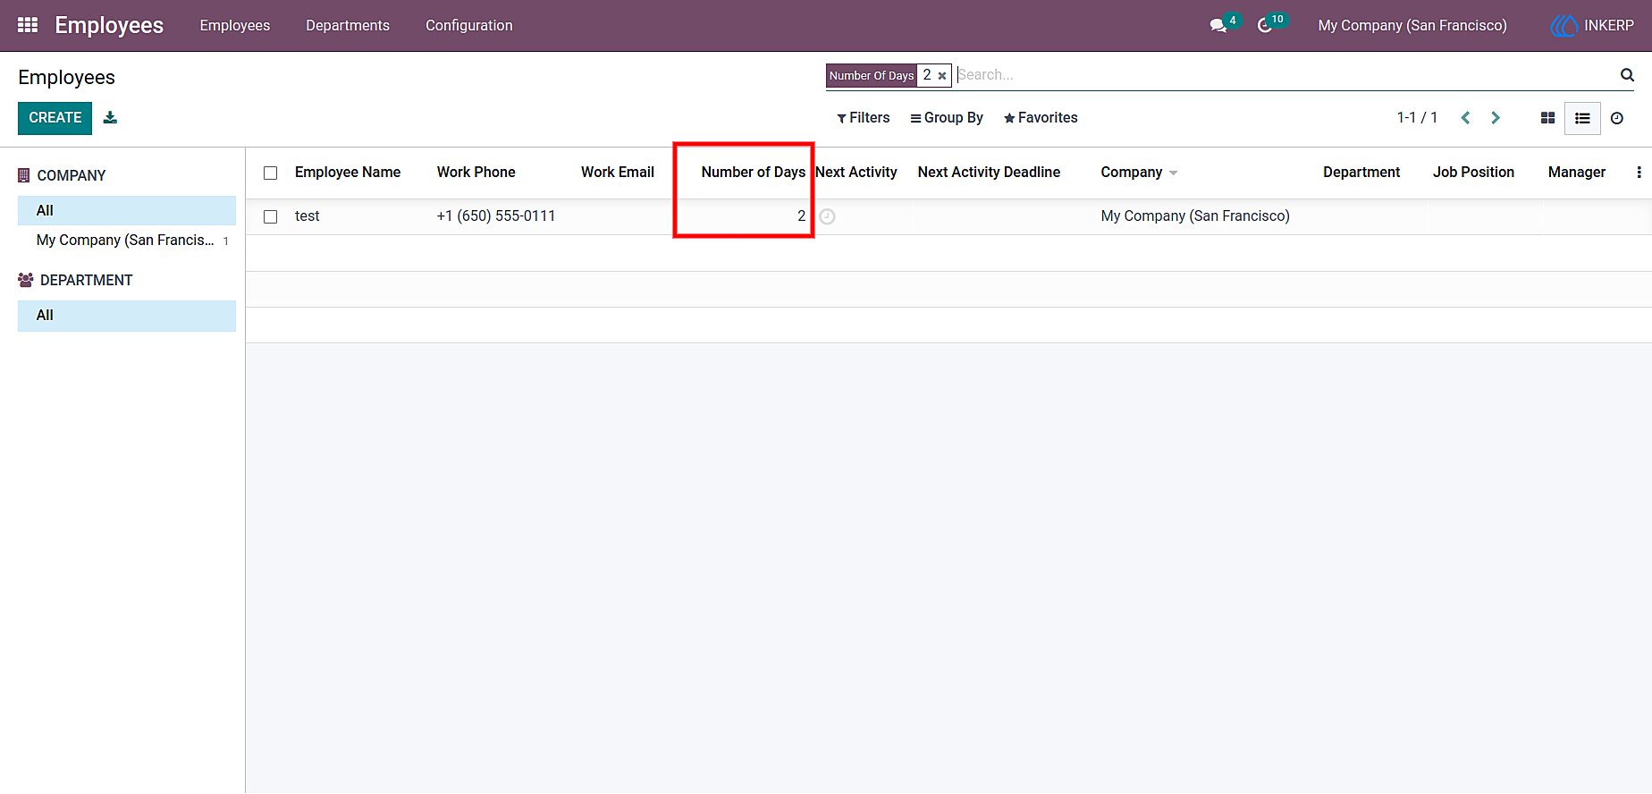Click the INKERP user menu
Image resolution: width=1652 pixels, height=794 pixels.
[x=1592, y=25]
